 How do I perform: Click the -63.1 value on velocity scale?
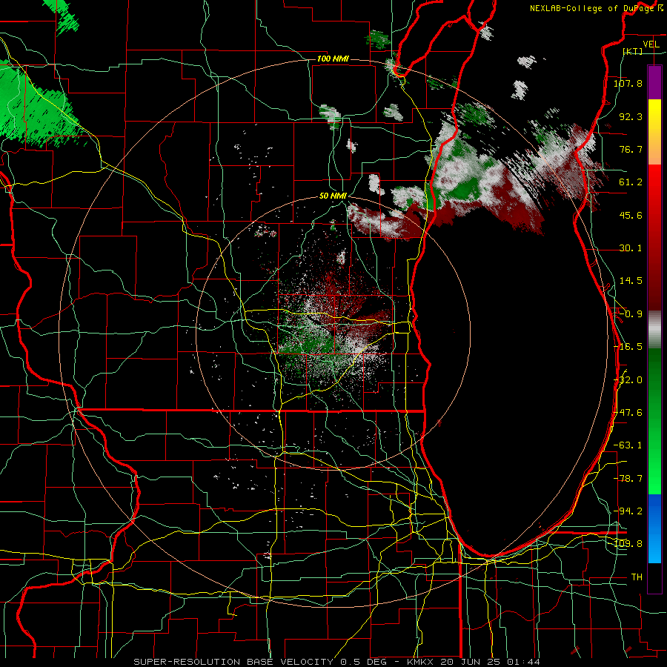628,445
